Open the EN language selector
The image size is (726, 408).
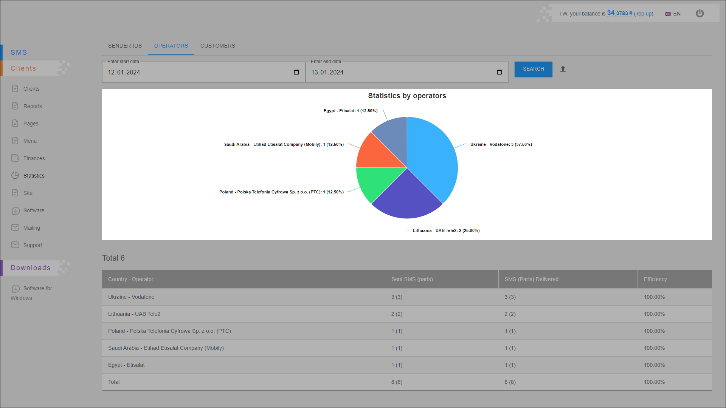673,14
